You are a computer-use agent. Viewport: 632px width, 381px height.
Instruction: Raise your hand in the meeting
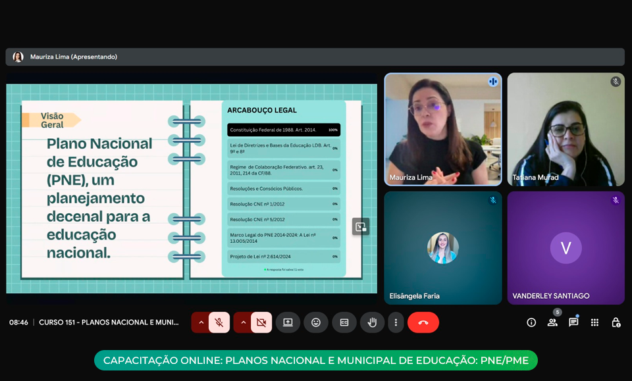point(372,322)
